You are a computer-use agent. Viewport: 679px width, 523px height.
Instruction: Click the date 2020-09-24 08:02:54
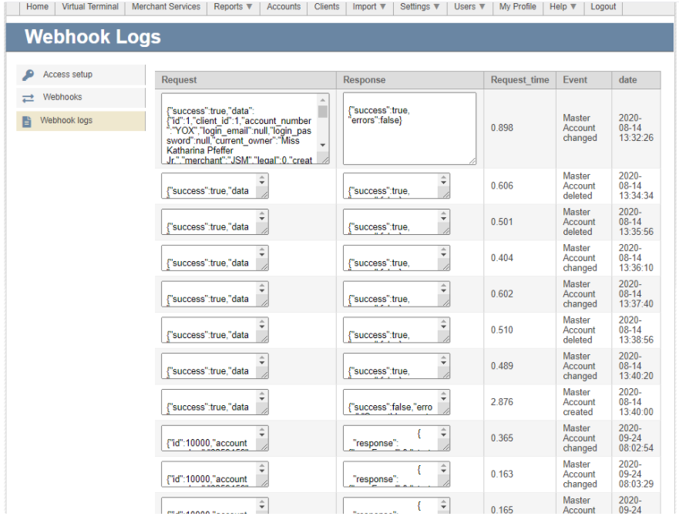636,438
